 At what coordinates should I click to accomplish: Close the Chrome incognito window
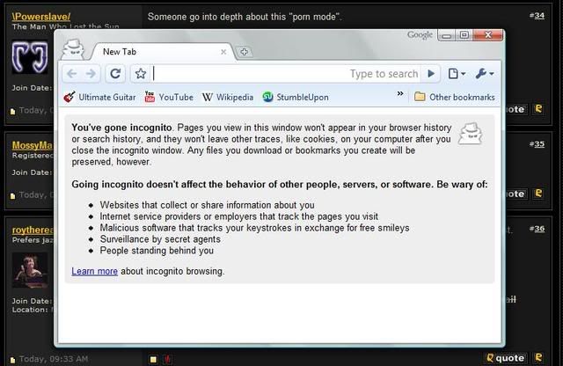tap(488, 35)
